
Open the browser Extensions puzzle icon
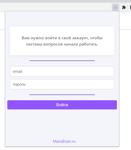(x=124, y=7)
